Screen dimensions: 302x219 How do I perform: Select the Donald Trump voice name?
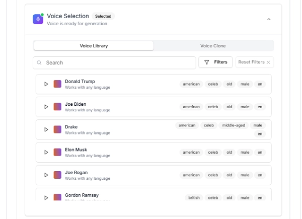[x=80, y=81]
